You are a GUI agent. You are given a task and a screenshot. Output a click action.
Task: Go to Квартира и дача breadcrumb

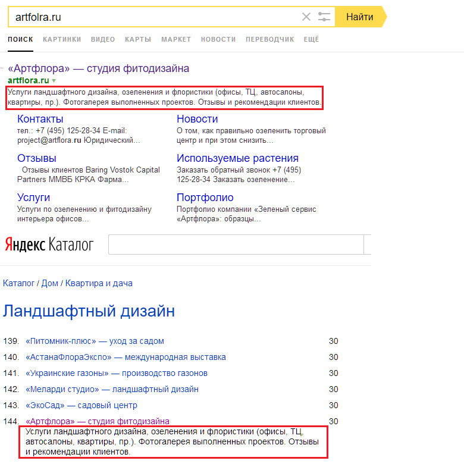99,283
